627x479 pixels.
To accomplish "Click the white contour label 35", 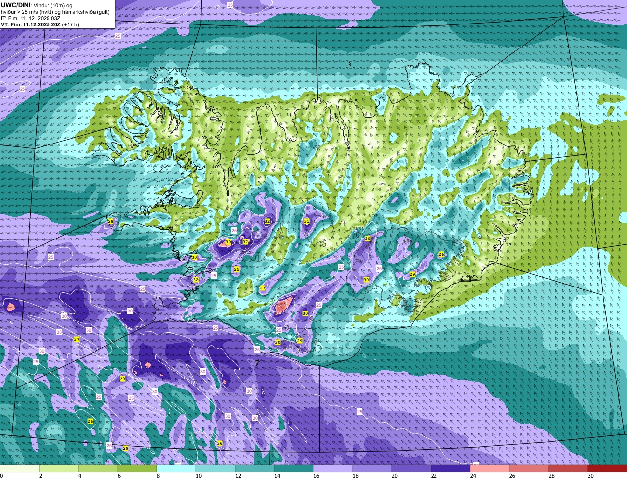I will [59, 332].
